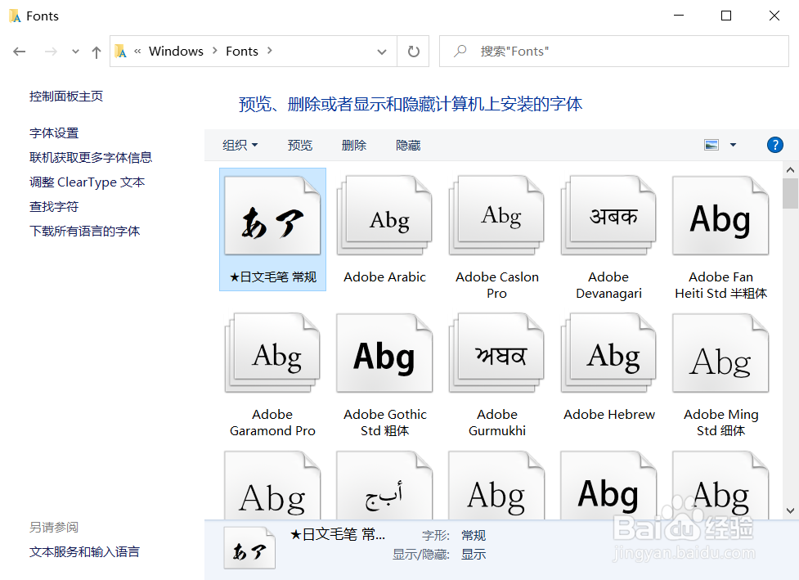Screen dimensions: 799x580
Task: Click the 搜索"Fonts" search field
Action: pos(614,51)
